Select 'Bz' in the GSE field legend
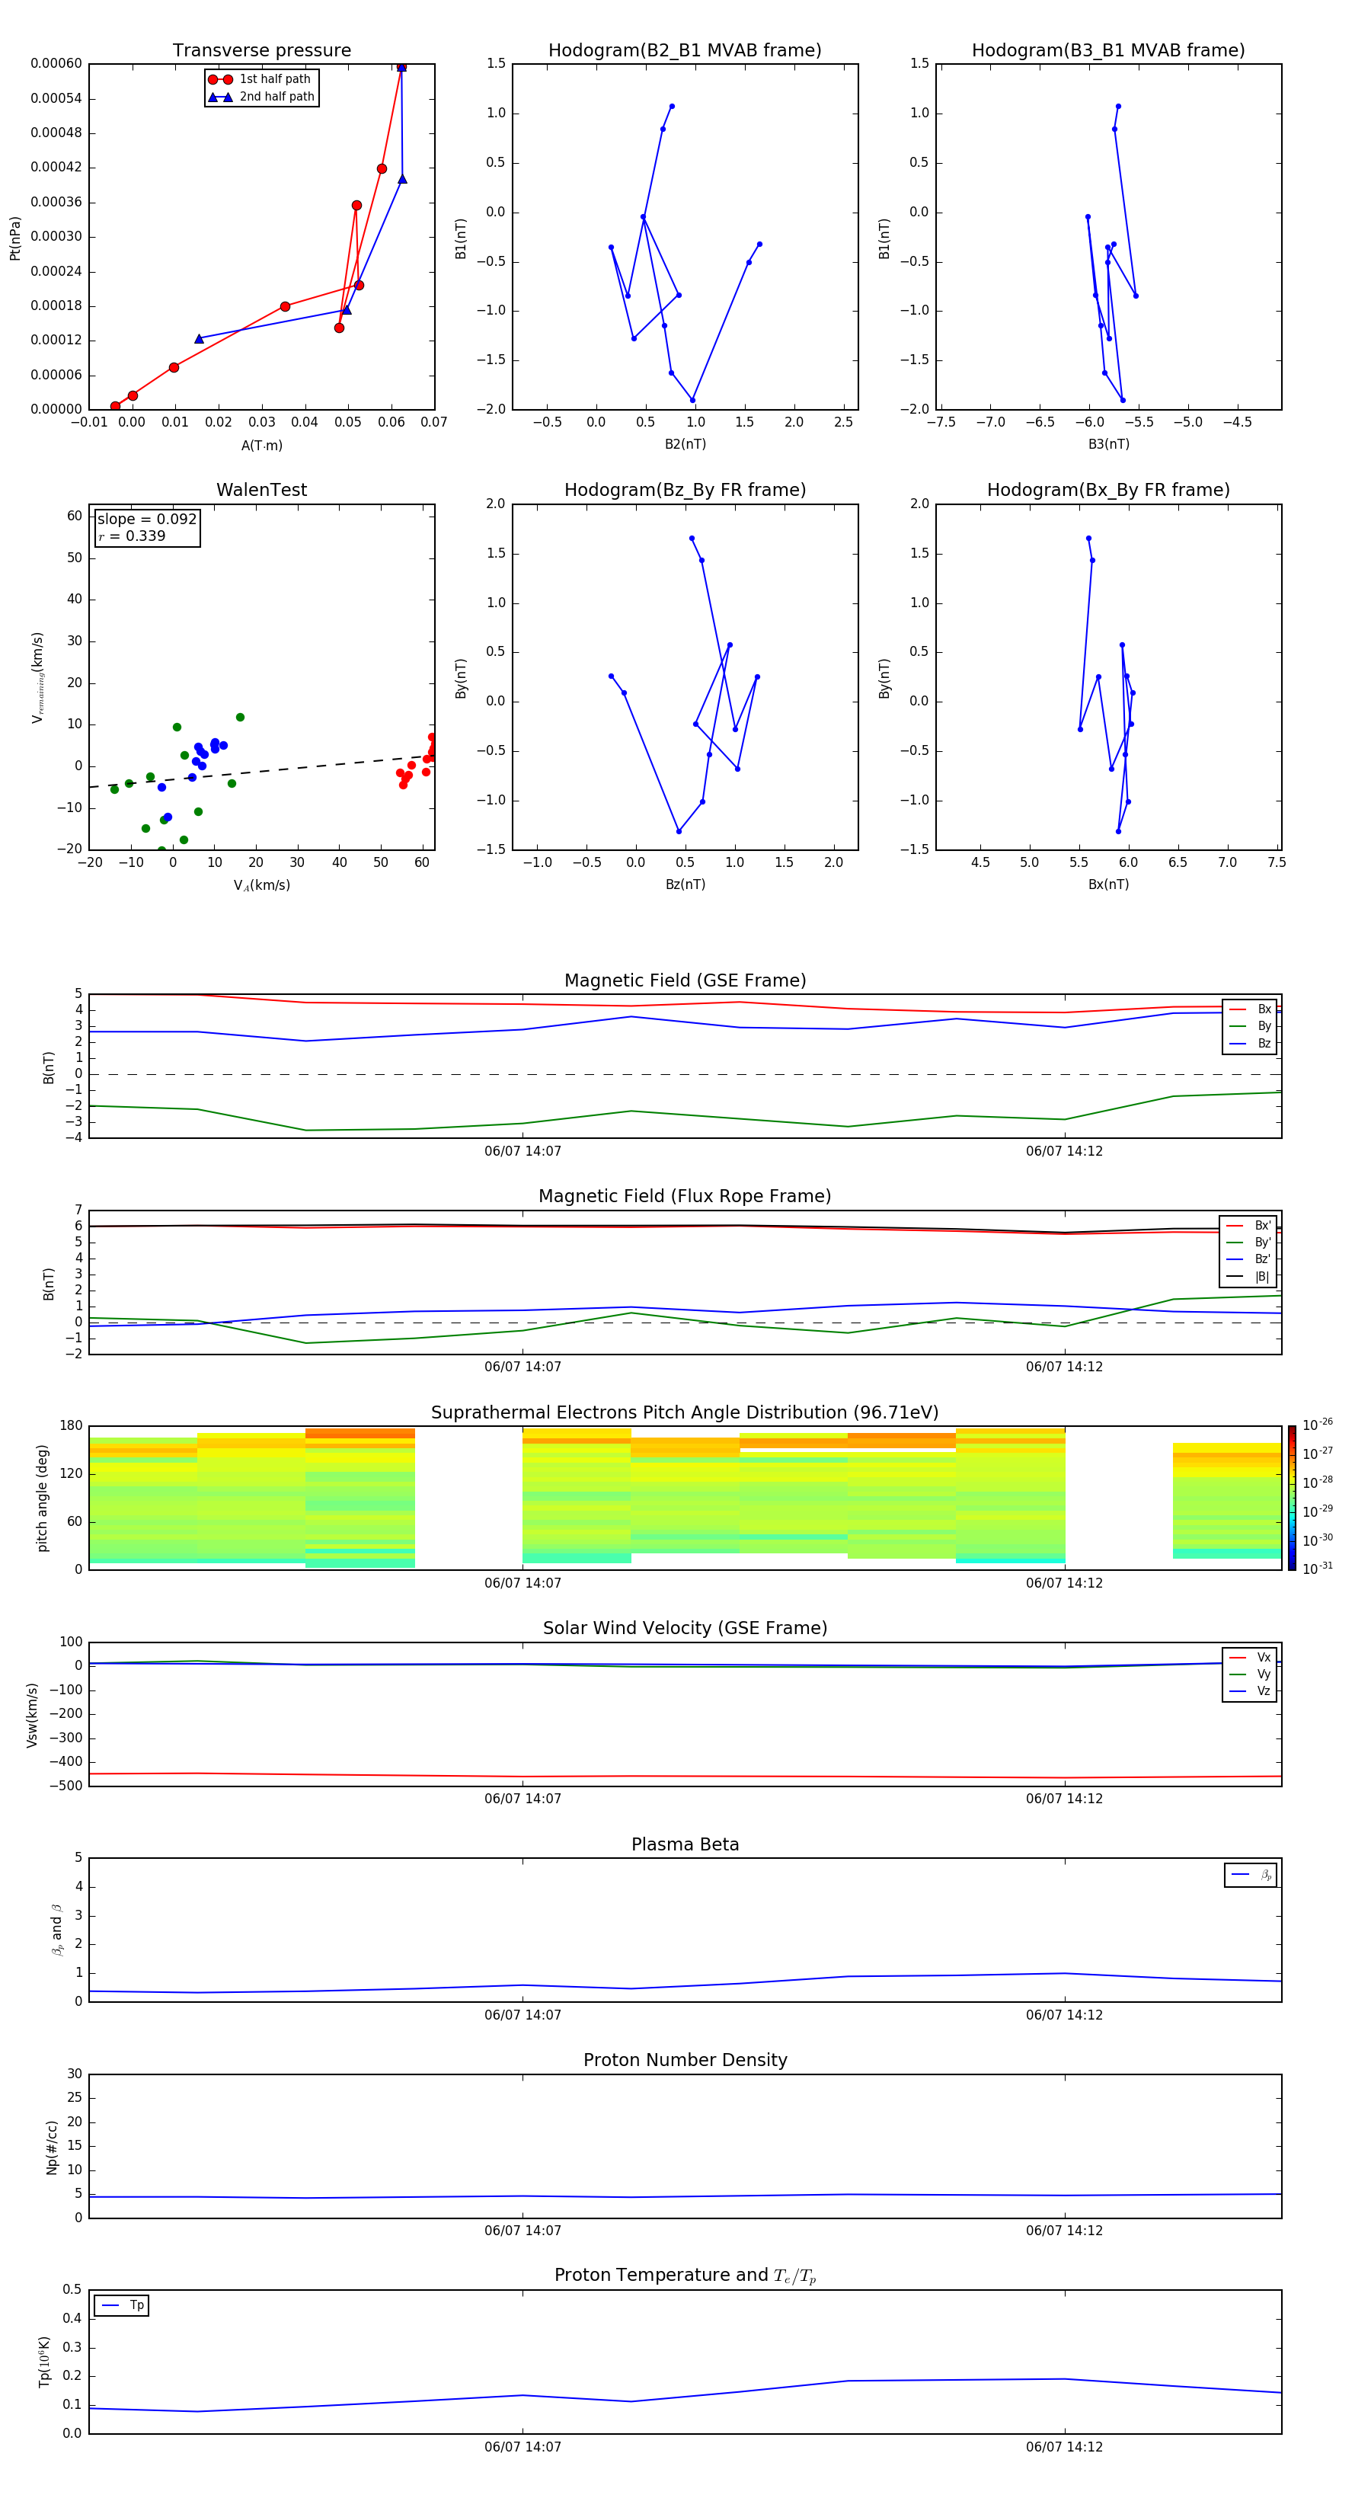Viewport: 1371px width, 2514px height. pyautogui.click(x=1250, y=1043)
